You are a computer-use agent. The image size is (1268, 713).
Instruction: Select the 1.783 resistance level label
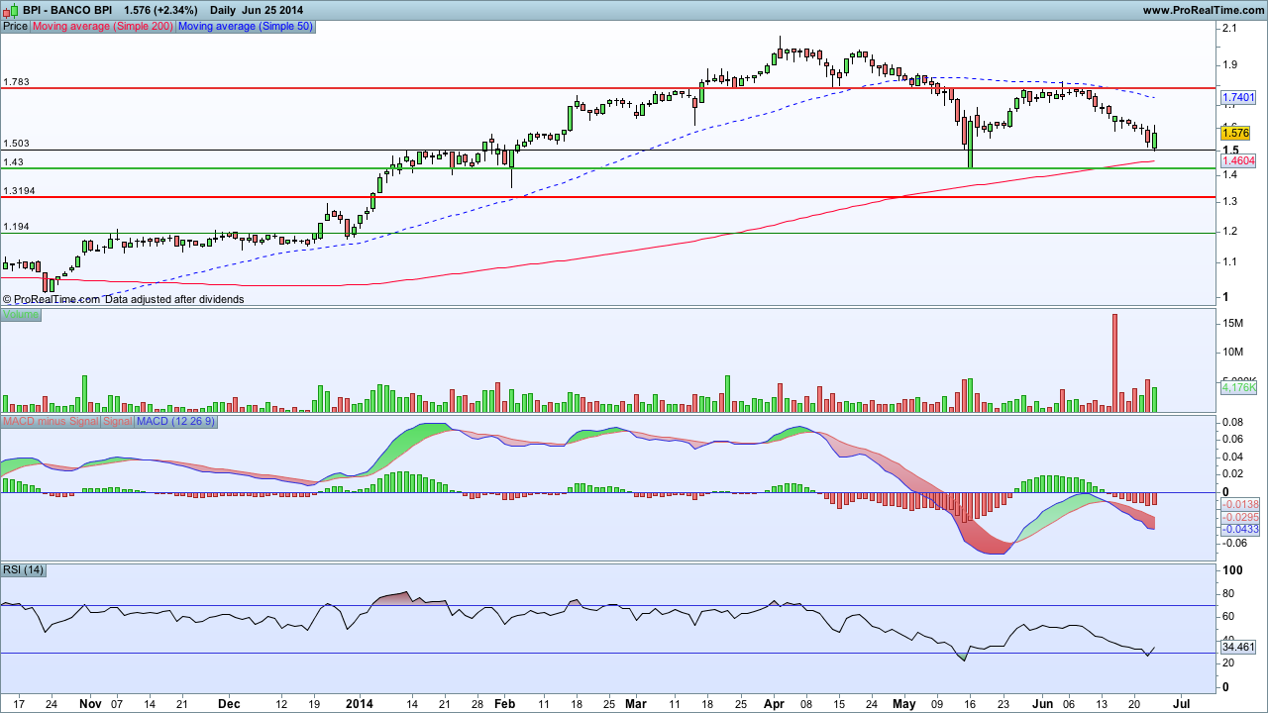coord(17,81)
